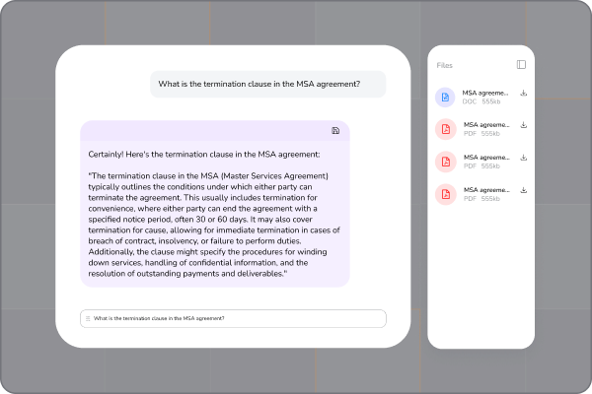
Task: Click the blue DOC file icon
Action: [x=445, y=98]
